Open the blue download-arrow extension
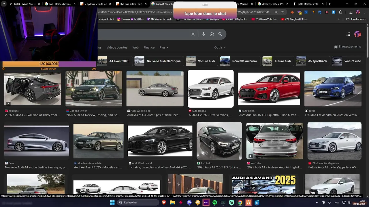This screenshot has height=207, width=369. [x=334, y=12]
